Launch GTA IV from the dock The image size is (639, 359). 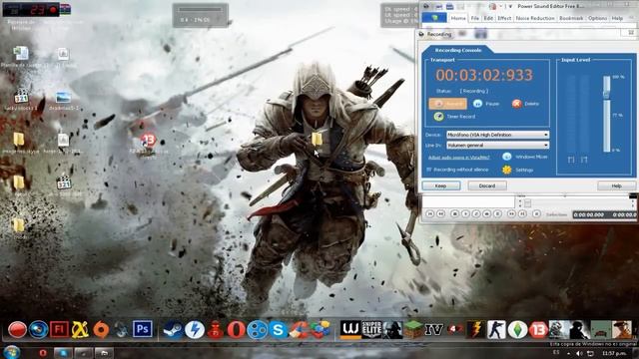(434, 329)
